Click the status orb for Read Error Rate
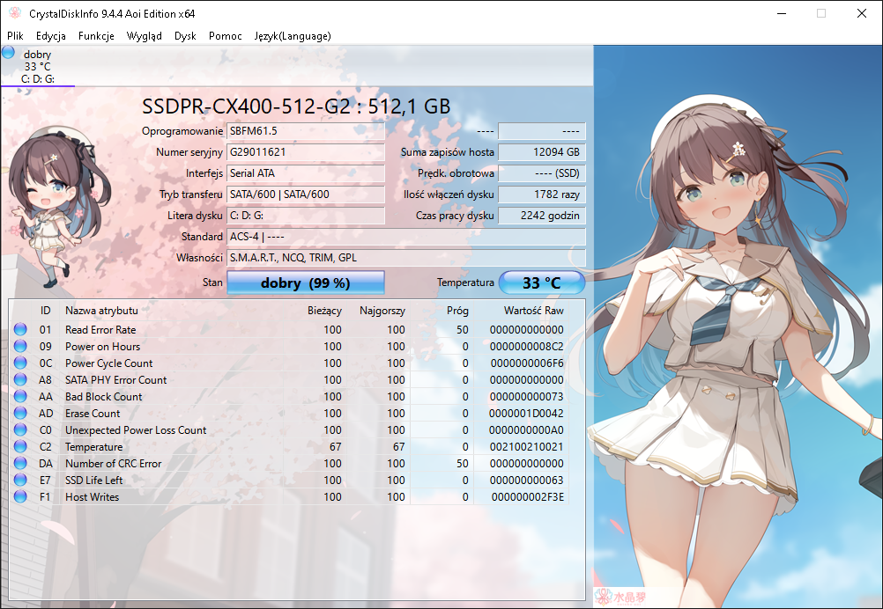883x609 pixels. pos(20,329)
